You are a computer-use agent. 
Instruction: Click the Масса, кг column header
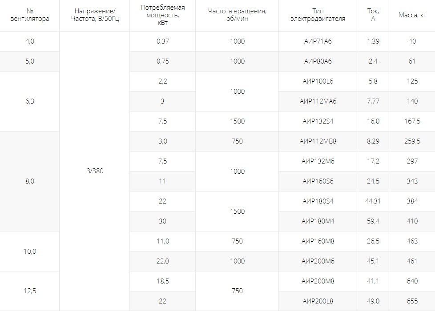coord(412,15)
